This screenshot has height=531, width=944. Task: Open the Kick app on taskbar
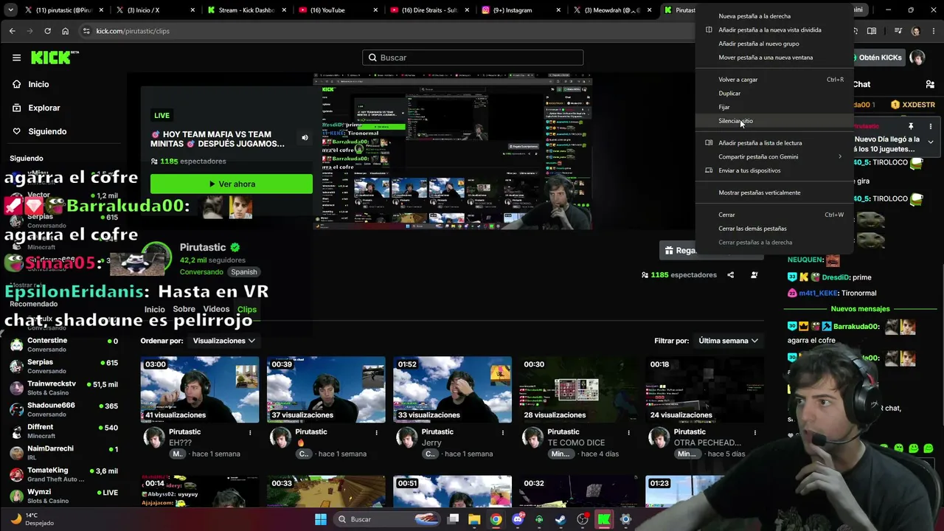[x=604, y=519]
